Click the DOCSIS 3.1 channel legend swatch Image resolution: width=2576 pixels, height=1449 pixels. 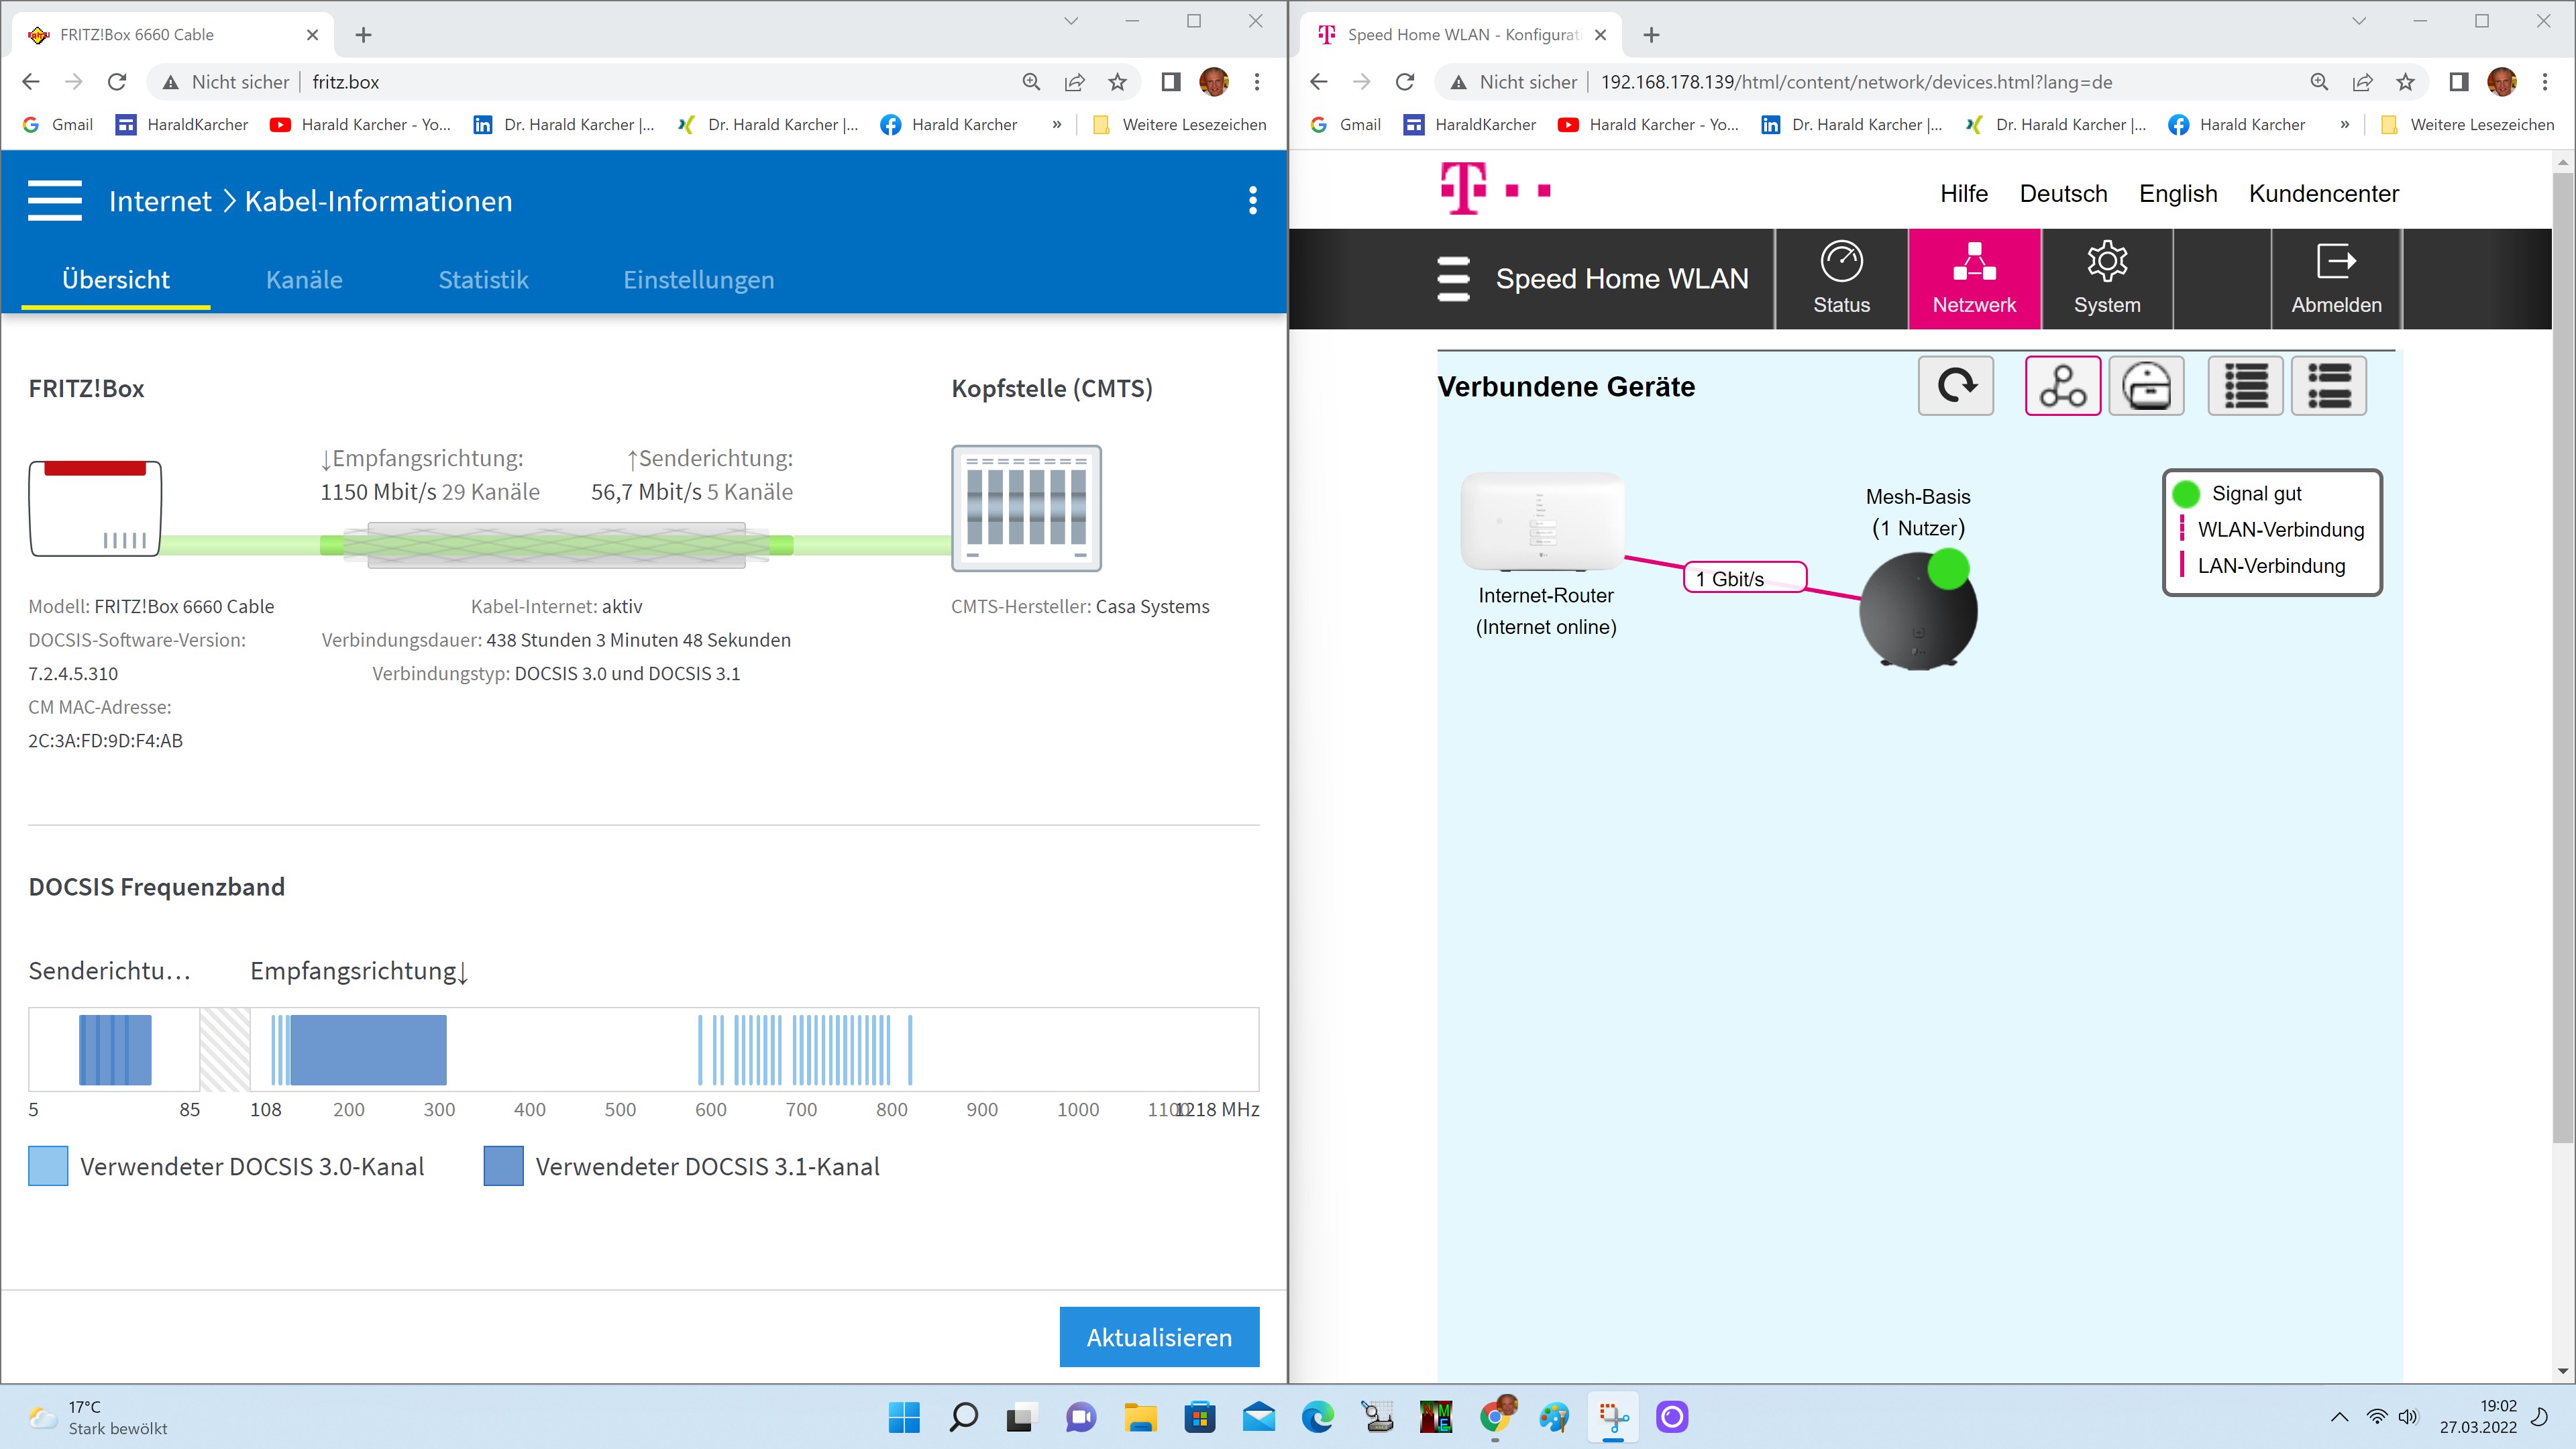click(x=503, y=1167)
